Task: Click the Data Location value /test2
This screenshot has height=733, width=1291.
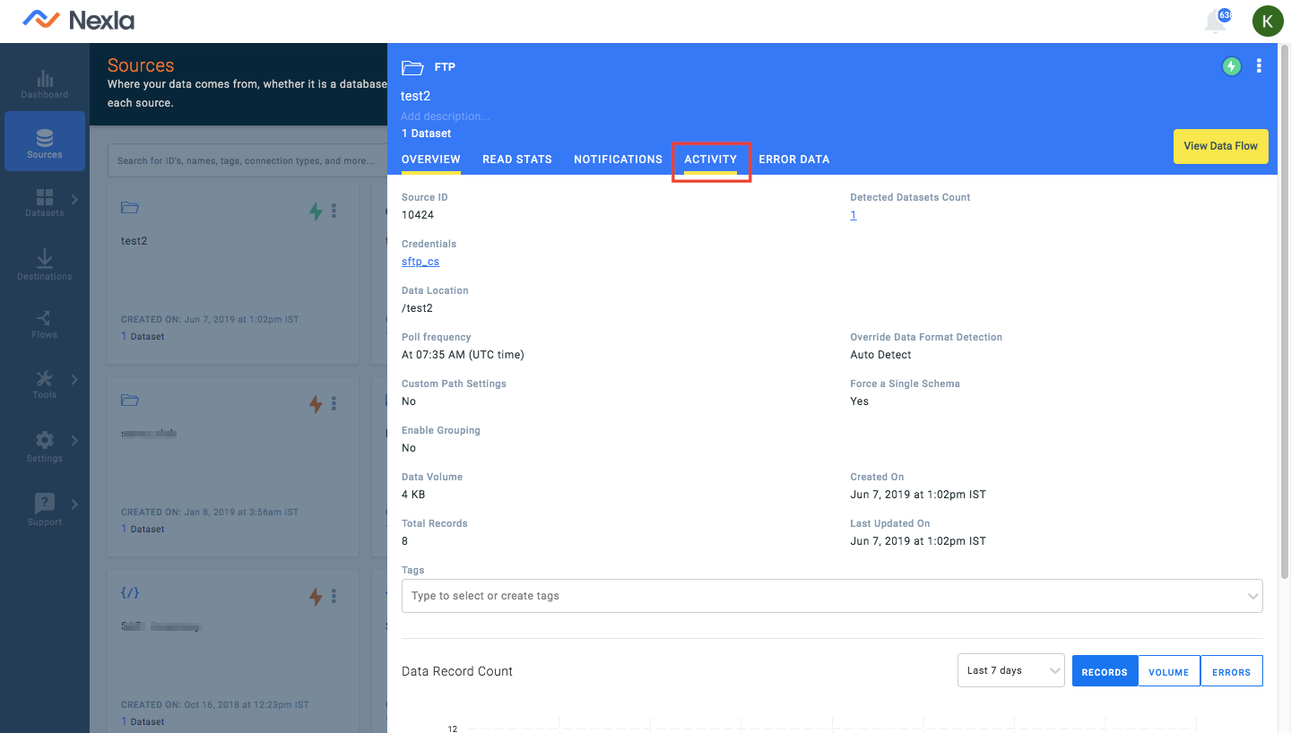Action: [417, 308]
